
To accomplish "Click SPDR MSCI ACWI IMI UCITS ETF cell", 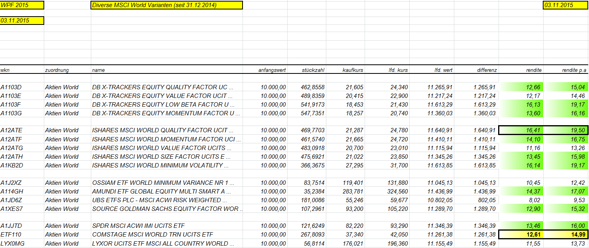I will 166,226.
